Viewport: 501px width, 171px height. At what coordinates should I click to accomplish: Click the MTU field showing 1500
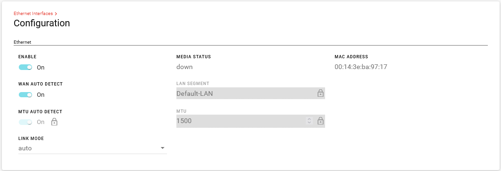251,121
